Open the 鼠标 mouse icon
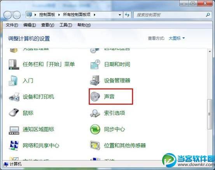Viewport: 215px width, 170px height. pyautogui.click(x=14, y=113)
